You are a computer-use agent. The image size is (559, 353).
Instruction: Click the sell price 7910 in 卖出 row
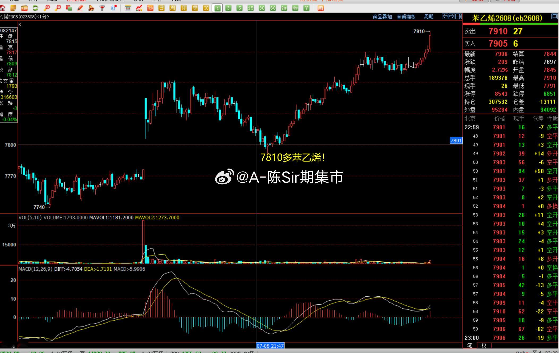(x=498, y=31)
